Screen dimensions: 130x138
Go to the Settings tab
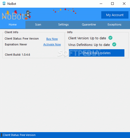point(63,24)
